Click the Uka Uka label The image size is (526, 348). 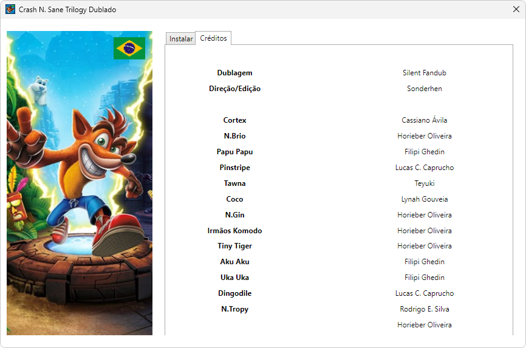pyautogui.click(x=234, y=277)
